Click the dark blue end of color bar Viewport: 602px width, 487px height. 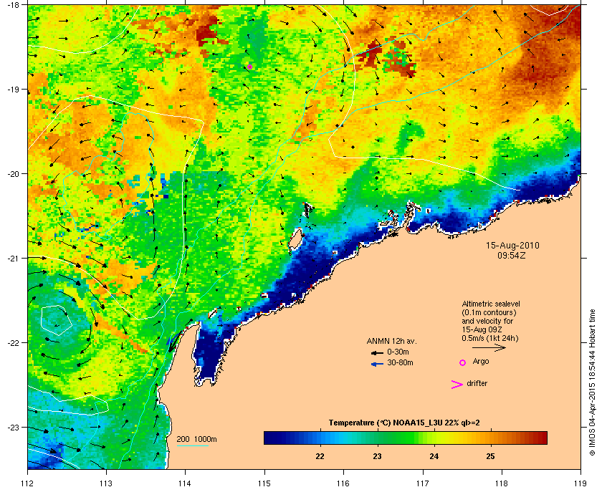tap(269, 438)
